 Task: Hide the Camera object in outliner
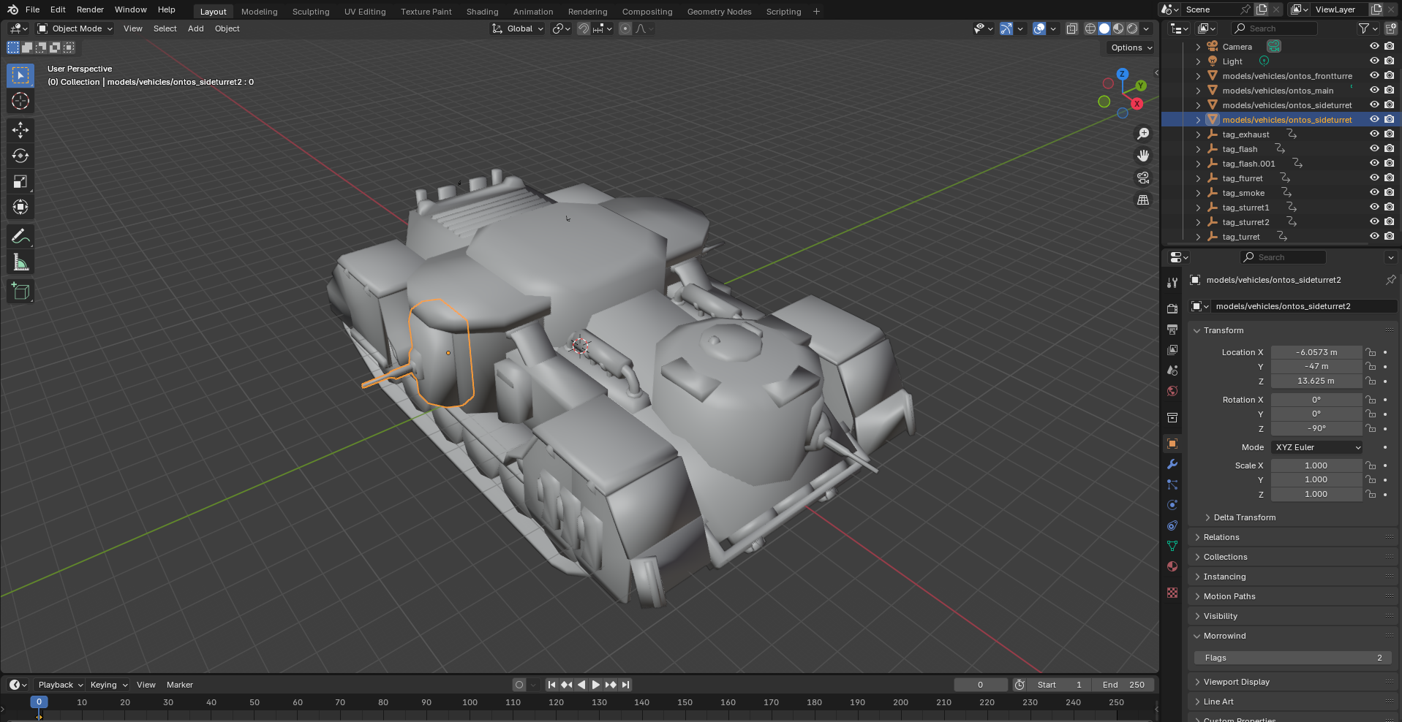coord(1374,46)
